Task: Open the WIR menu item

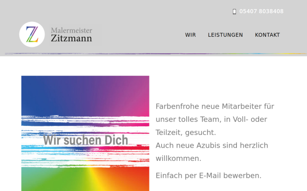Action: point(190,35)
